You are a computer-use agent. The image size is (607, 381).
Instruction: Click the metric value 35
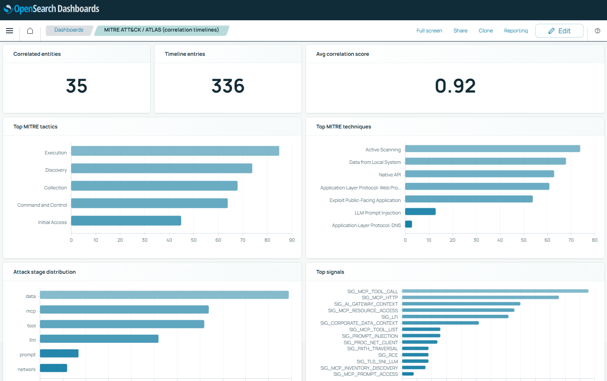coord(77,86)
